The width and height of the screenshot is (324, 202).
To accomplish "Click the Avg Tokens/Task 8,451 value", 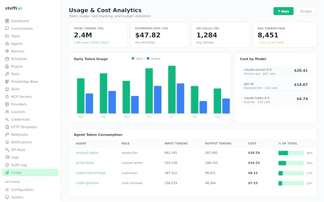I will tap(268, 35).
